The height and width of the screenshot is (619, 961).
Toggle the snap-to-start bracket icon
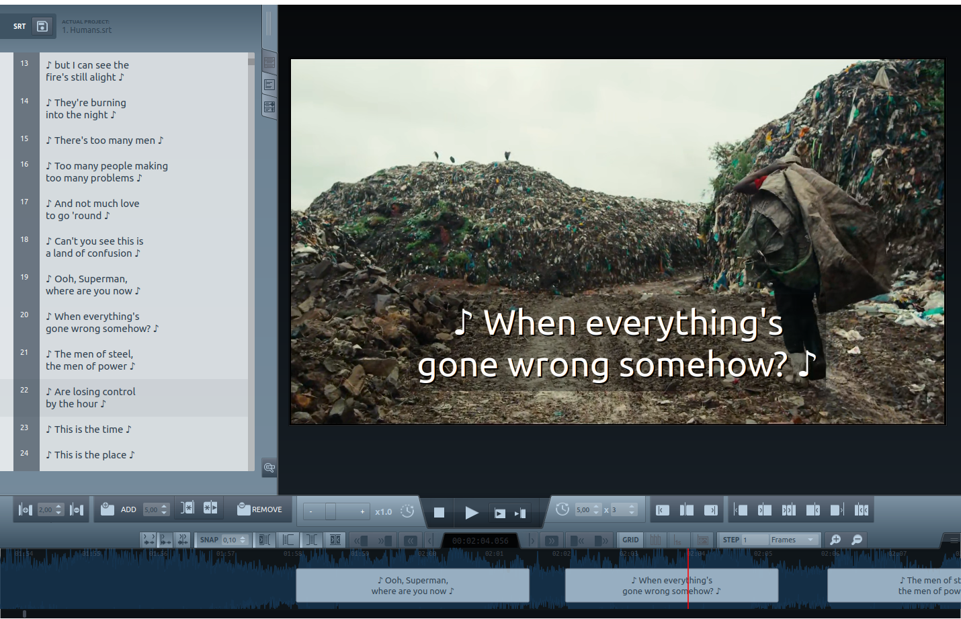coord(289,540)
